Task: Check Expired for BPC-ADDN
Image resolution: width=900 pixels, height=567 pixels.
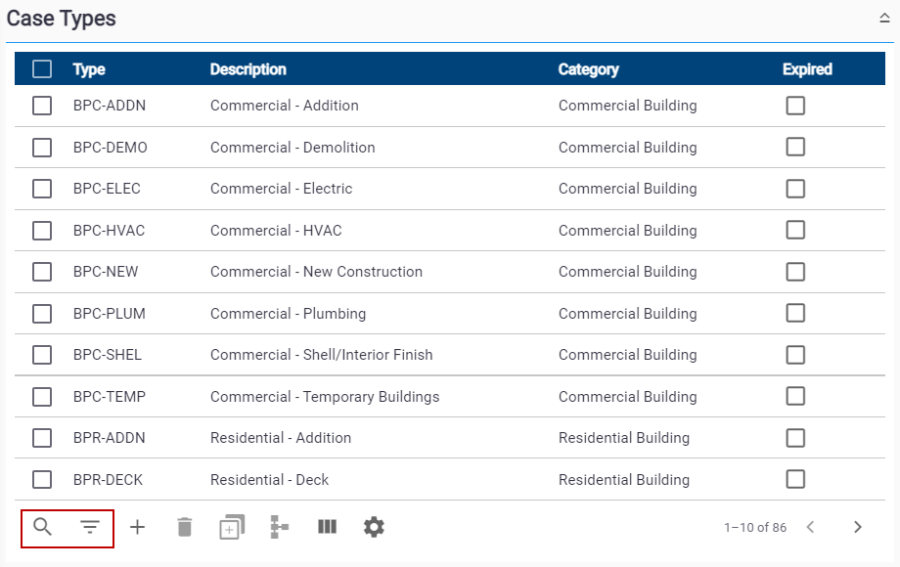Action: pos(795,106)
